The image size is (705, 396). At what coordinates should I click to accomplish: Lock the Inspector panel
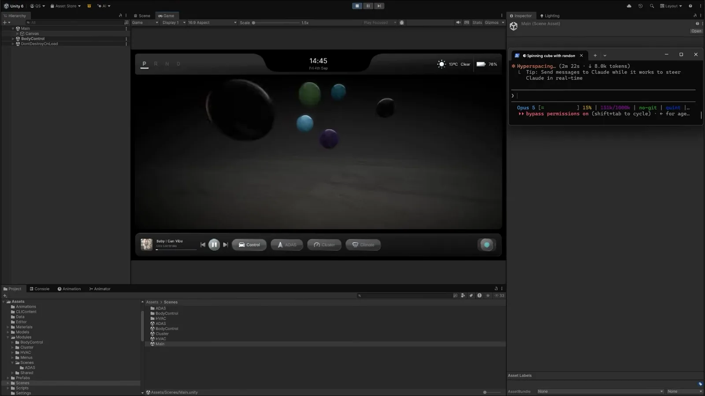click(x=695, y=15)
